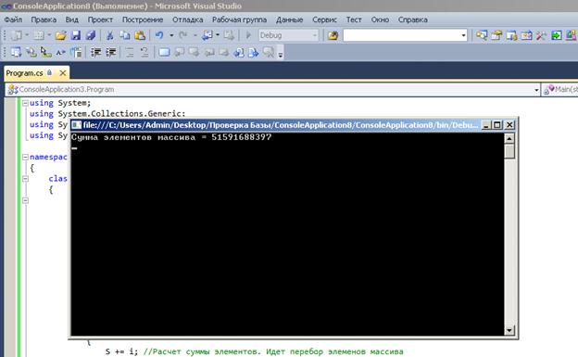The height and width of the screenshot is (357, 578).
Task: Open the Рабочая группа menu
Action: (239, 19)
